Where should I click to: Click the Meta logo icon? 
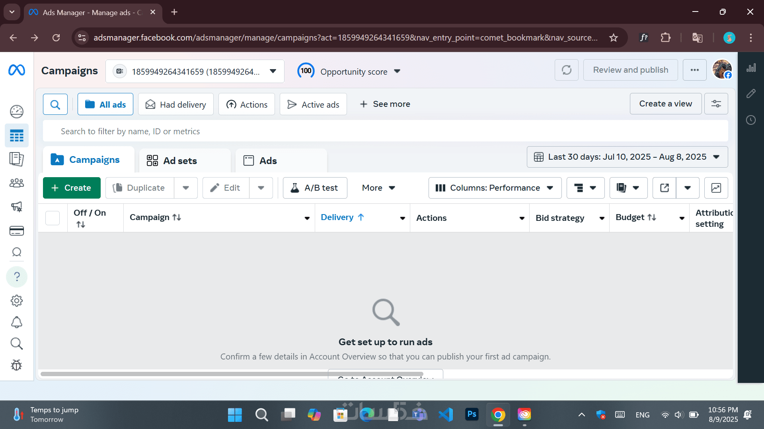[x=17, y=70]
